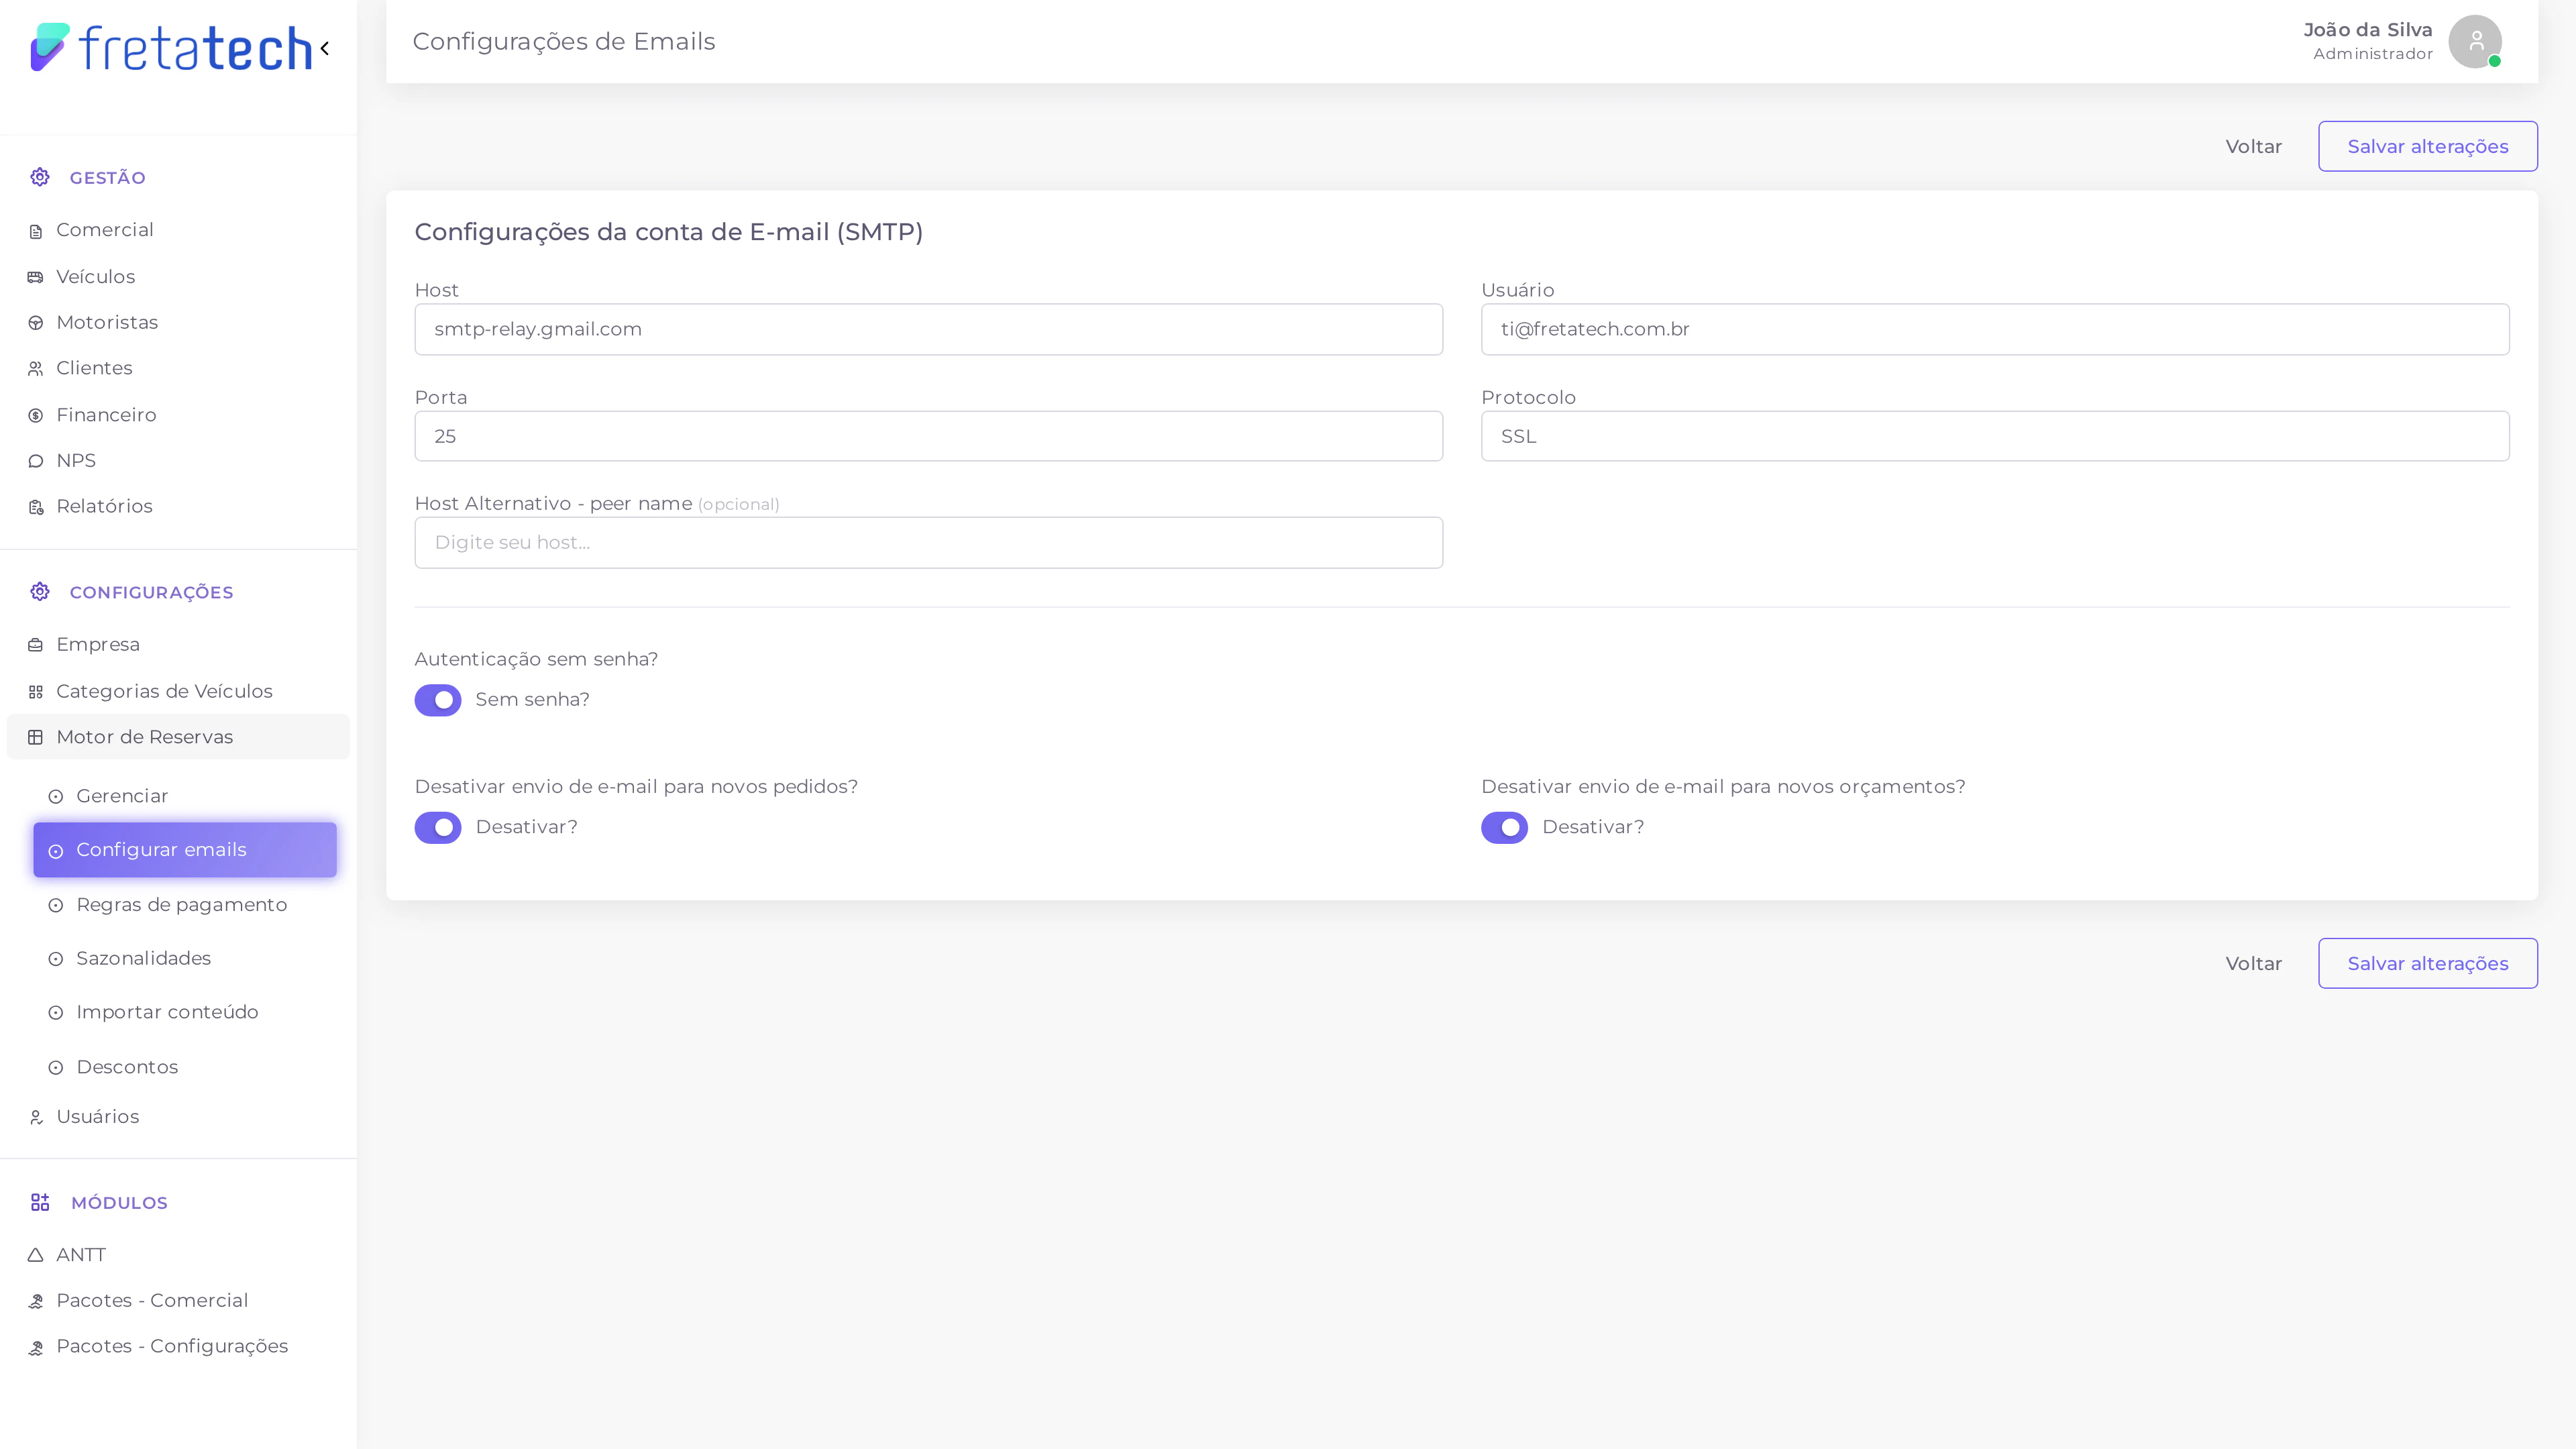Click the Voltar link

pyautogui.click(x=2253, y=146)
